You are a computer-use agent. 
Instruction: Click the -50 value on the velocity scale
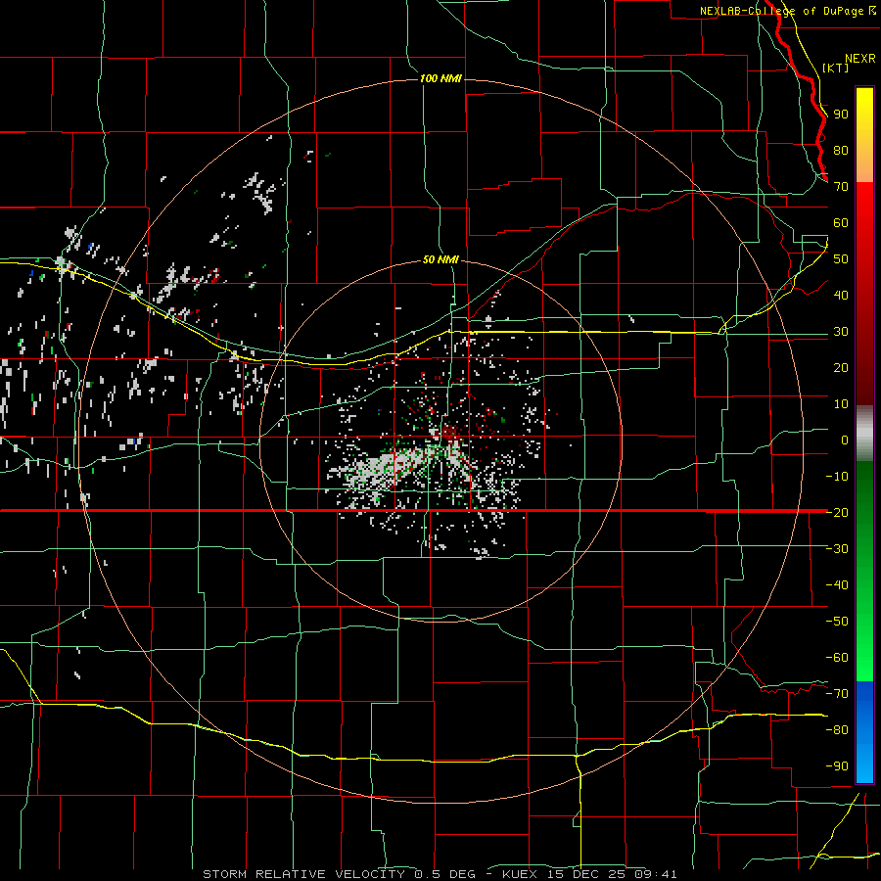click(837, 622)
